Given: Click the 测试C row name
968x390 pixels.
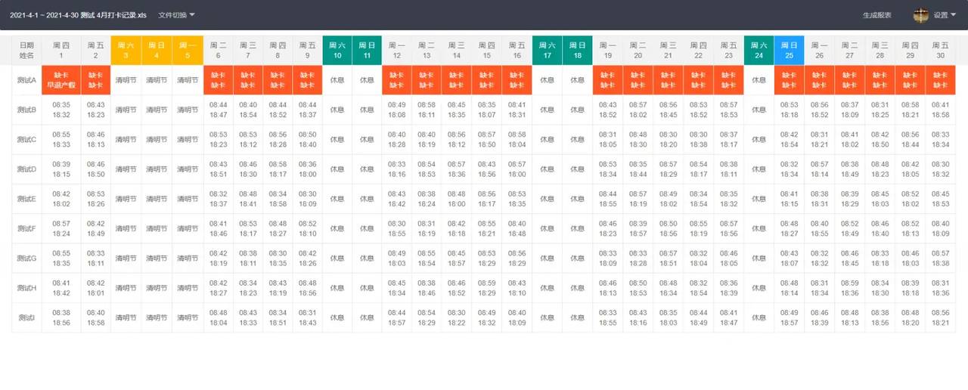Looking at the screenshot, I should coord(27,139).
